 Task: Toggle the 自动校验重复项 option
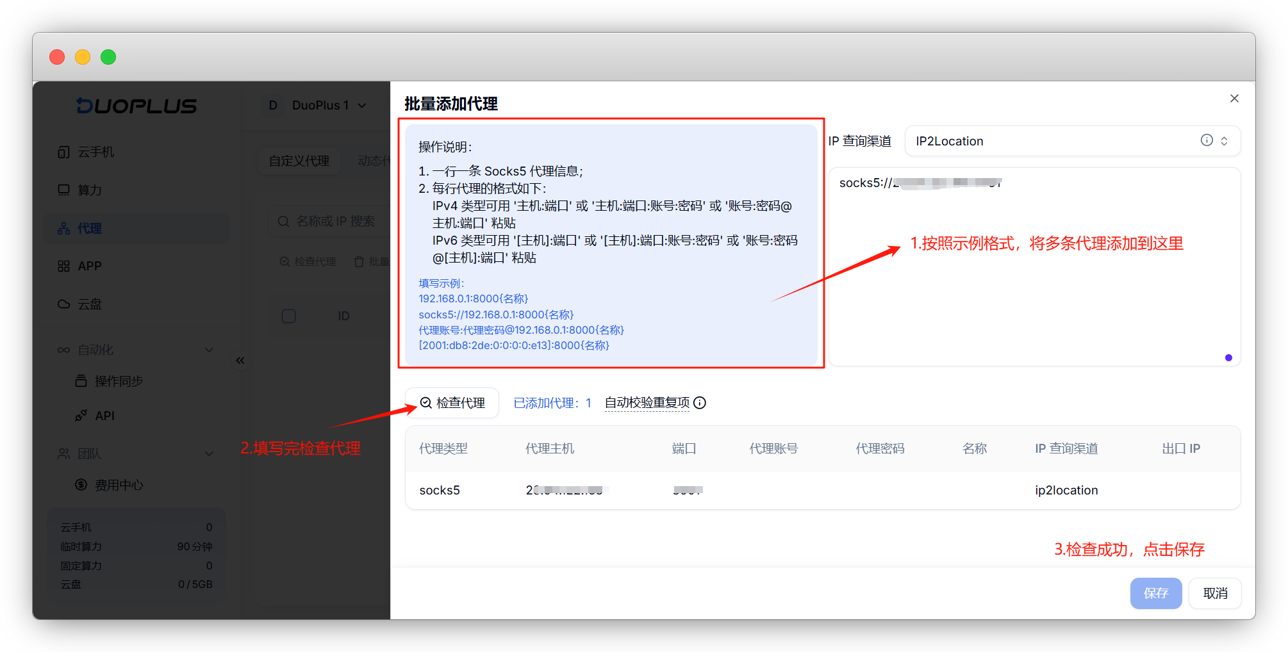pyautogui.click(x=647, y=403)
